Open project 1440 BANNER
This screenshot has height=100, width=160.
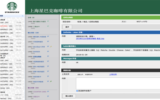[36, 52]
